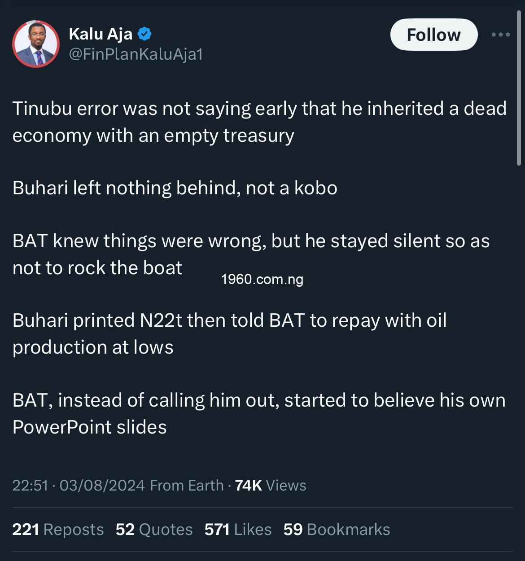525x561 pixels.
Task: Open the 52 Quotes list
Action: (154, 530)
